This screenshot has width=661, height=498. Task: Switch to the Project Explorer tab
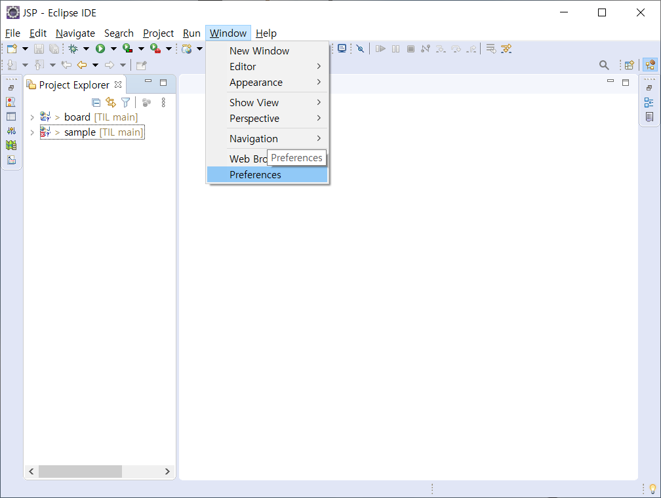[x=73, y=85]
